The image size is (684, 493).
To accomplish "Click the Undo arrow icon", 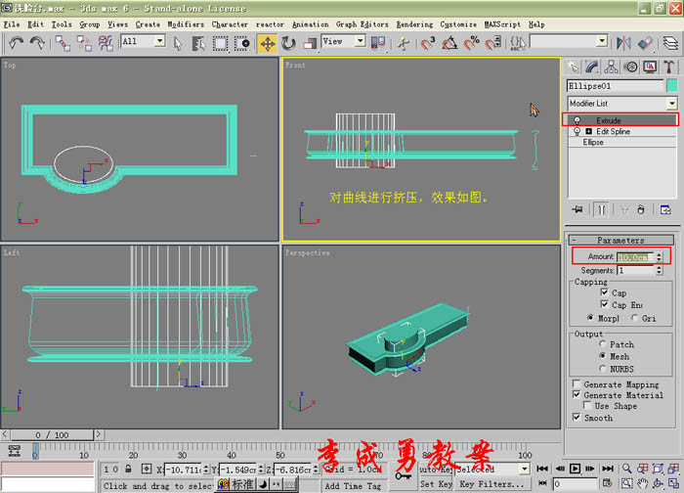I will pyautogui.click(x=17, y=43).
